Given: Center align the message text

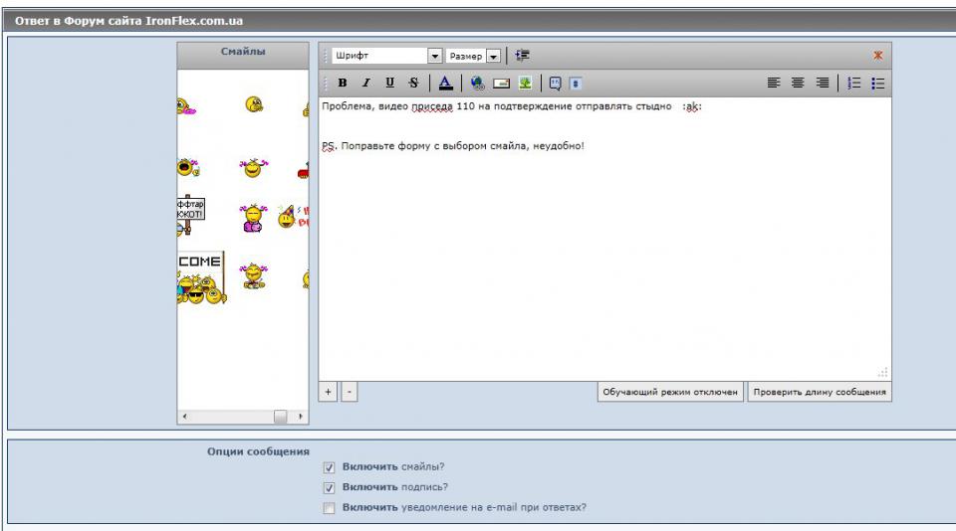Looking at the screenshot, I should click(798, 84).
